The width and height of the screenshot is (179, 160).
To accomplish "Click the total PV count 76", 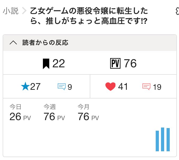I will click(x=130, y=64).
